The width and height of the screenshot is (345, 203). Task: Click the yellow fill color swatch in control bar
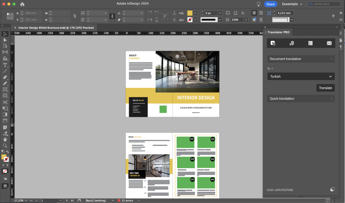[x=190, y=13]
